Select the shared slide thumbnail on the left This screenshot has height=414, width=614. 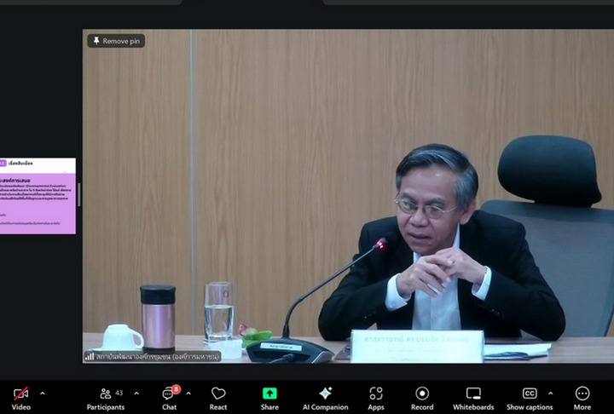click(x=38, y=195)
